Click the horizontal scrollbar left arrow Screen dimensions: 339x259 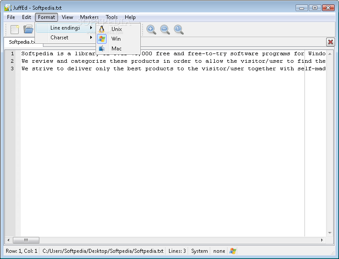8,240
